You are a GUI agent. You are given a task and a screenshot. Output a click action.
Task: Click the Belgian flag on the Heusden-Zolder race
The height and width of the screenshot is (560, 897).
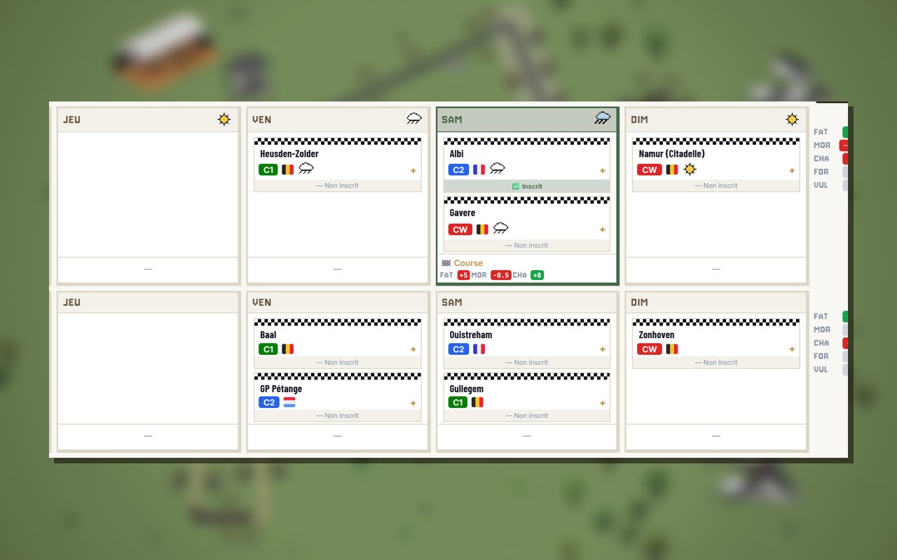(287, 169)
